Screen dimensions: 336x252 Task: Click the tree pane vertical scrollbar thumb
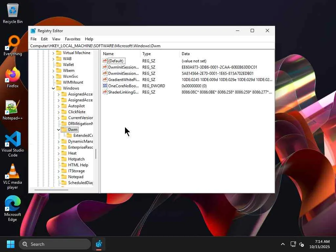coord(96,154)
